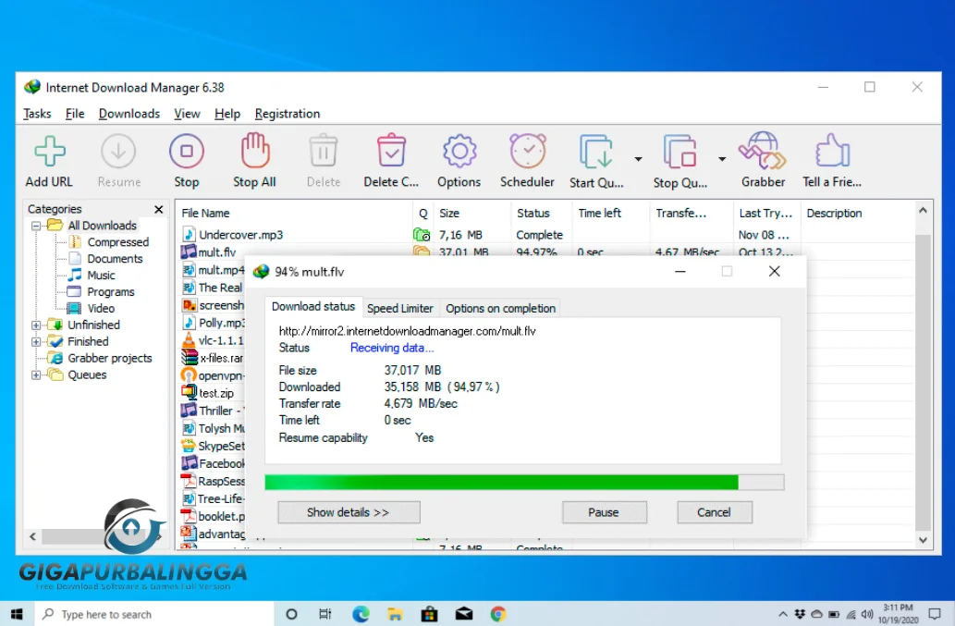Click the x-files.rar archive icon
Viewport: 955px width, 626px height.
coord(190,358)
